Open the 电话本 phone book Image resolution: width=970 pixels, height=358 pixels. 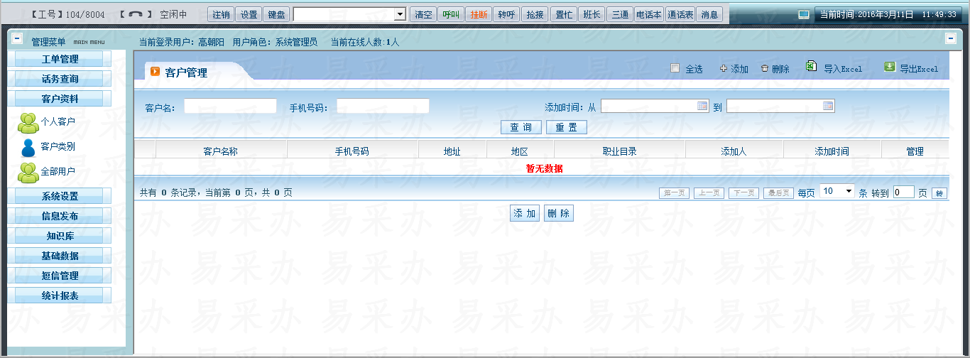click(x=649, y=14)
